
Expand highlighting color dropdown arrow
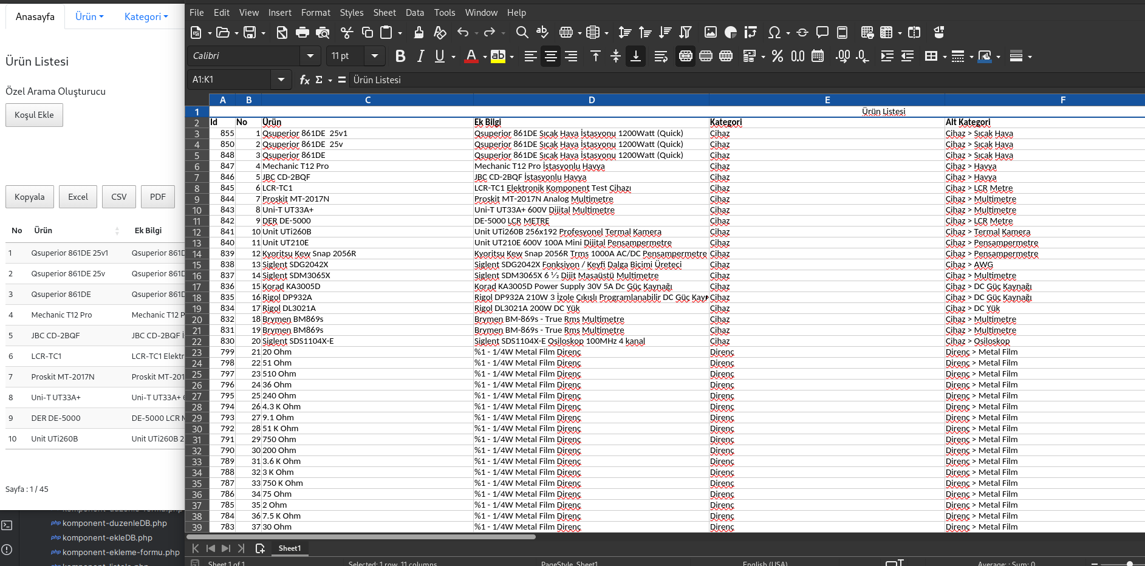point(511,57)
